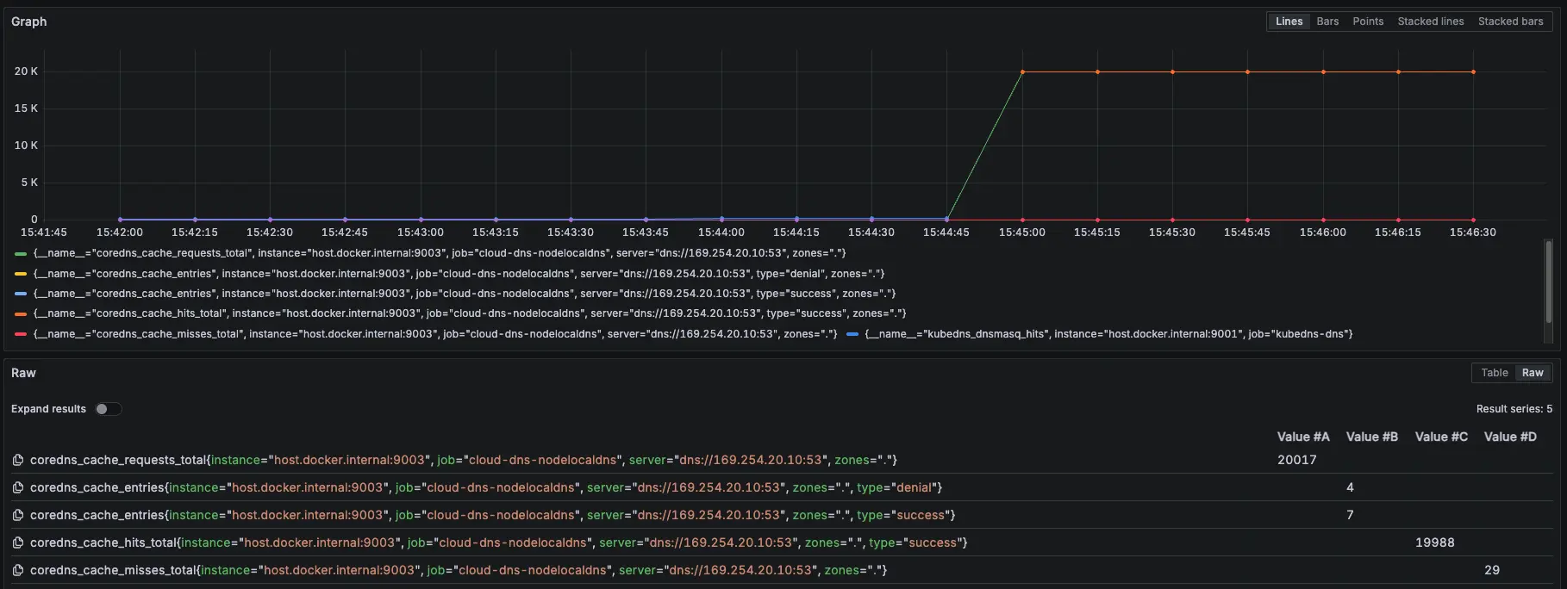Switch results view to Raw
The height and width of the screenshot is (589, 1567).
[1532, 373]
